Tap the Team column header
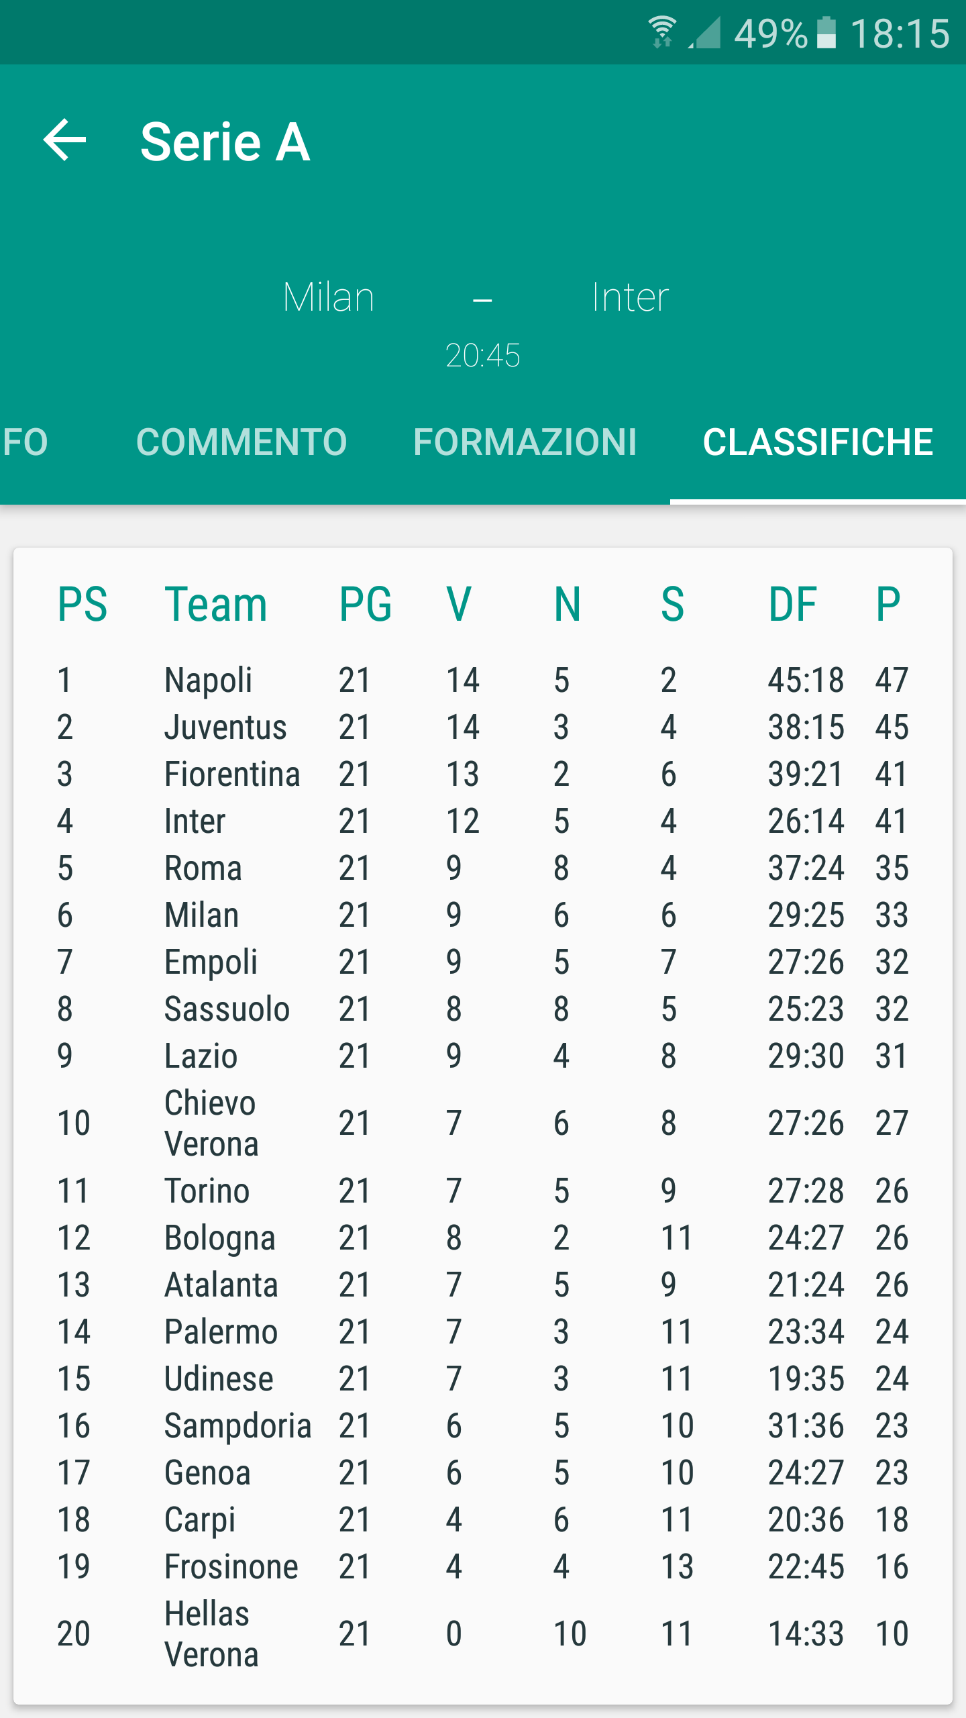This screenshot has height=1718, width=966. point(216,604)
